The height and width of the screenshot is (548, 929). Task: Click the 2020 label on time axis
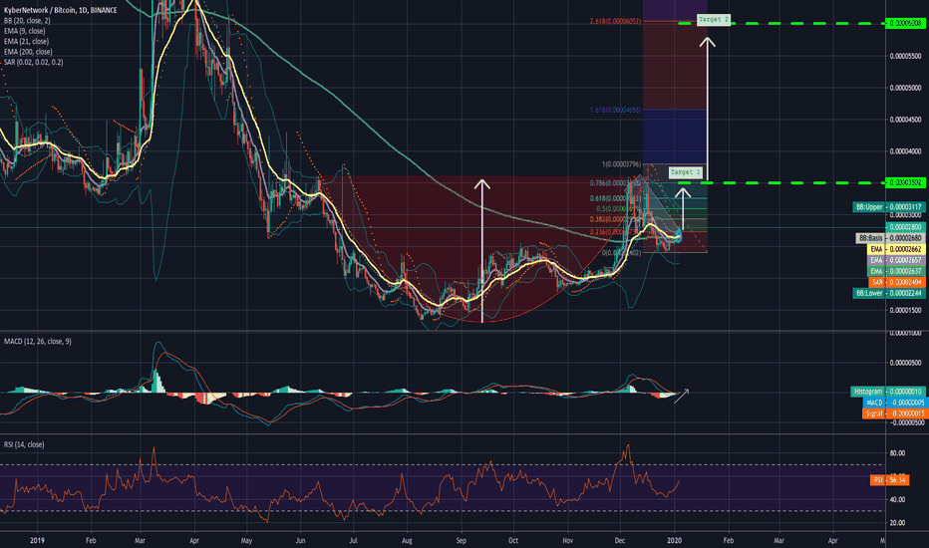[674, 540]
